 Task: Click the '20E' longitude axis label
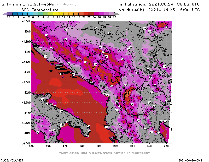pos(116,146)
